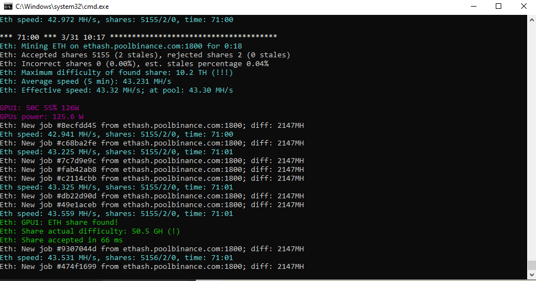
Task: Click the title text C:\Windows\system32\cmd.exe
Action: [62, 7]
